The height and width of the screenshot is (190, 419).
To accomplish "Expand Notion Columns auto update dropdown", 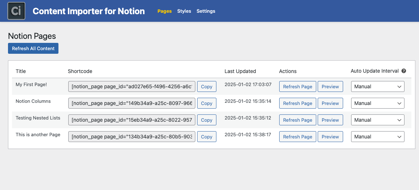I will (x=377, y=103).
